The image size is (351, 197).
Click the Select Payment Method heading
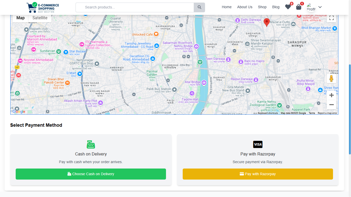pos(36,125)
